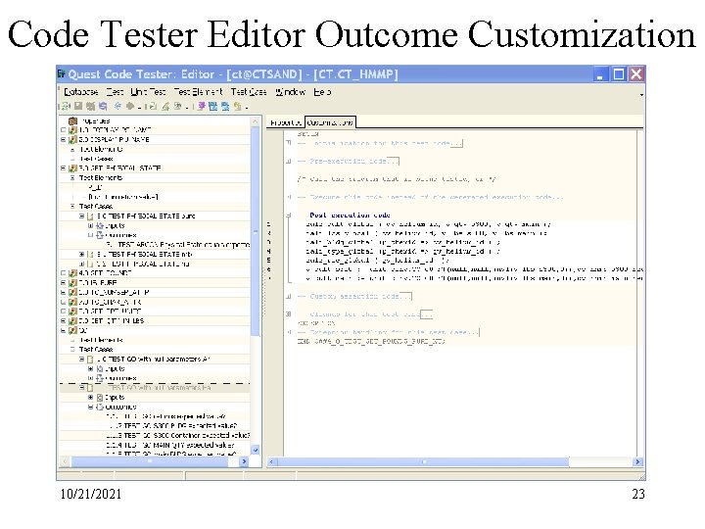Select the Customizations tab
Viewport: 705px width, 529px height.
tap(331, 122)
